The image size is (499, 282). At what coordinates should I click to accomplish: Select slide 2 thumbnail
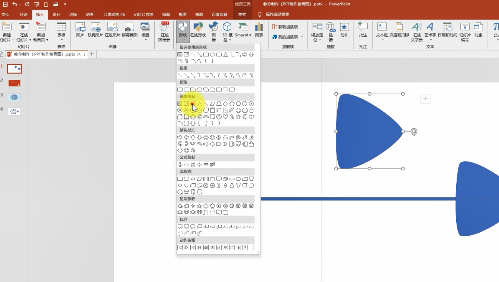point(15,83)
